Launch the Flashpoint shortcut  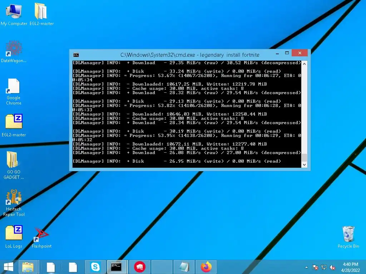(41, 238)
